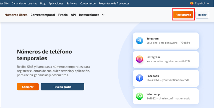Screen dimensions: 214x108
Task: Click the Iniciar login button
Action: pyautogui.click(x=202, y=15)
